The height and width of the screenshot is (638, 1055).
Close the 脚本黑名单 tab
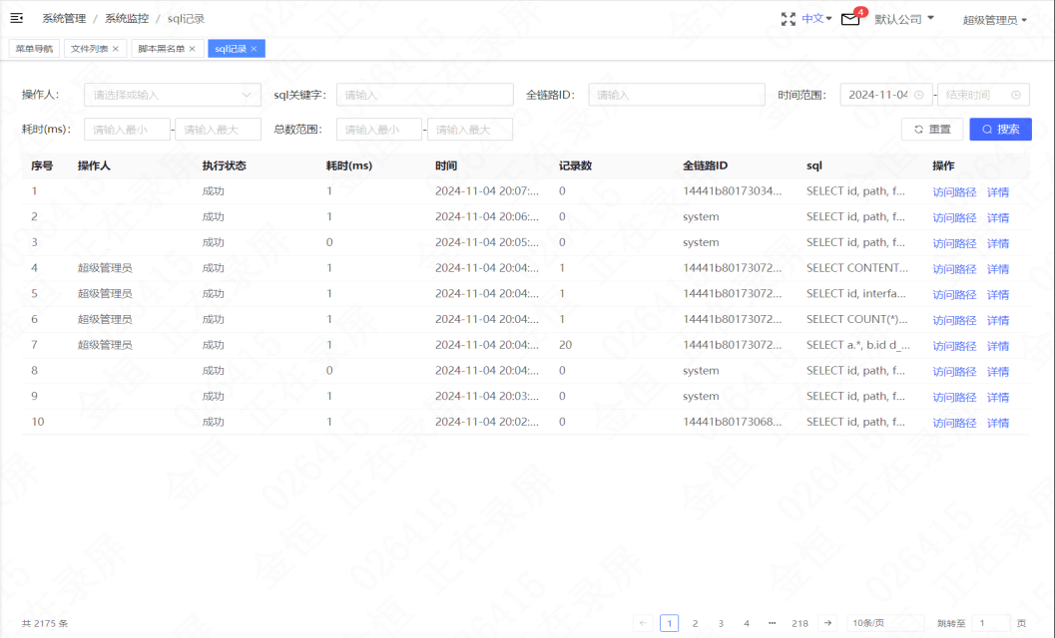(192, 49)
